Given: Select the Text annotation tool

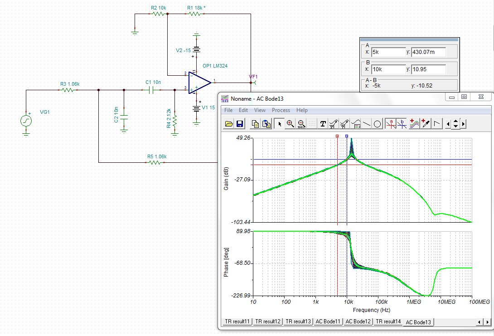Looking at the screenshot, I should coord(323,123).
